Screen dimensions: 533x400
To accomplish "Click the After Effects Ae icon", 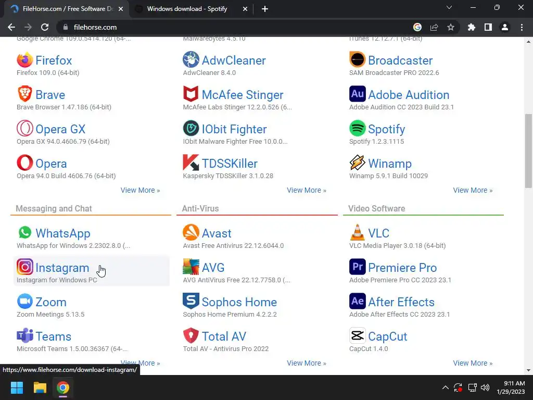I will [x=357, y=301].
